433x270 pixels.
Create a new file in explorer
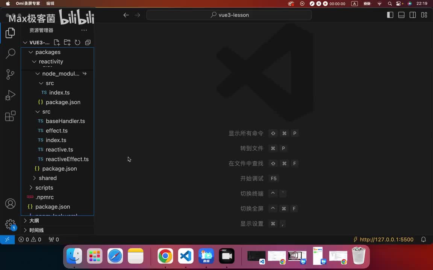point(57,42)
